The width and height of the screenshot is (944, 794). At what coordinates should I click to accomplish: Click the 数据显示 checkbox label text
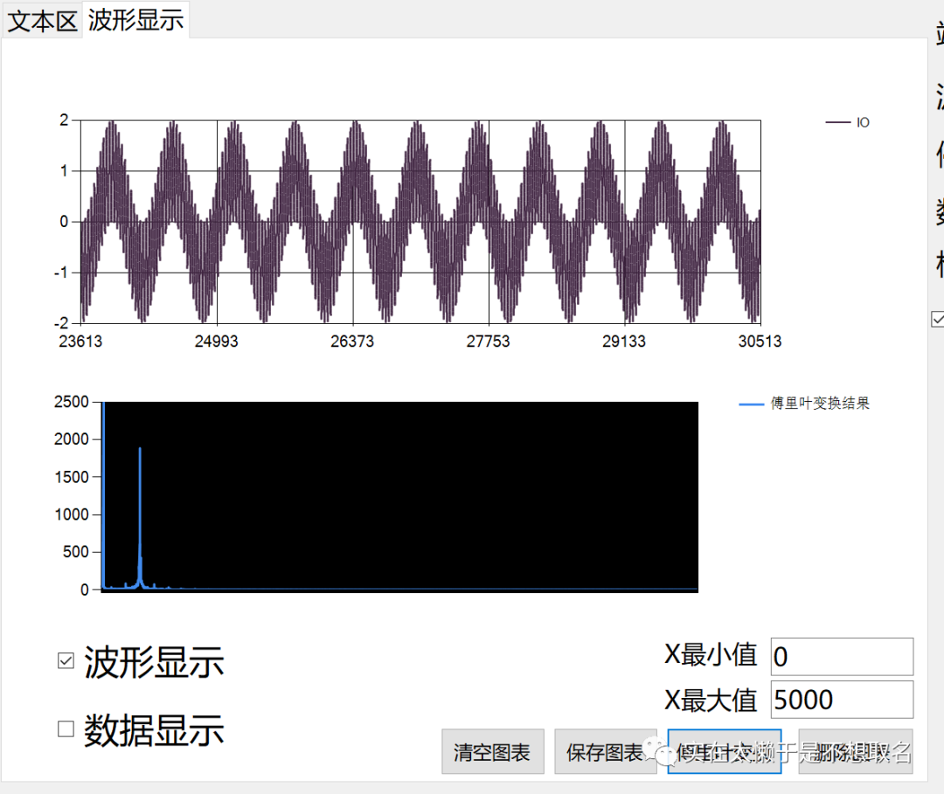pos(154,731)
